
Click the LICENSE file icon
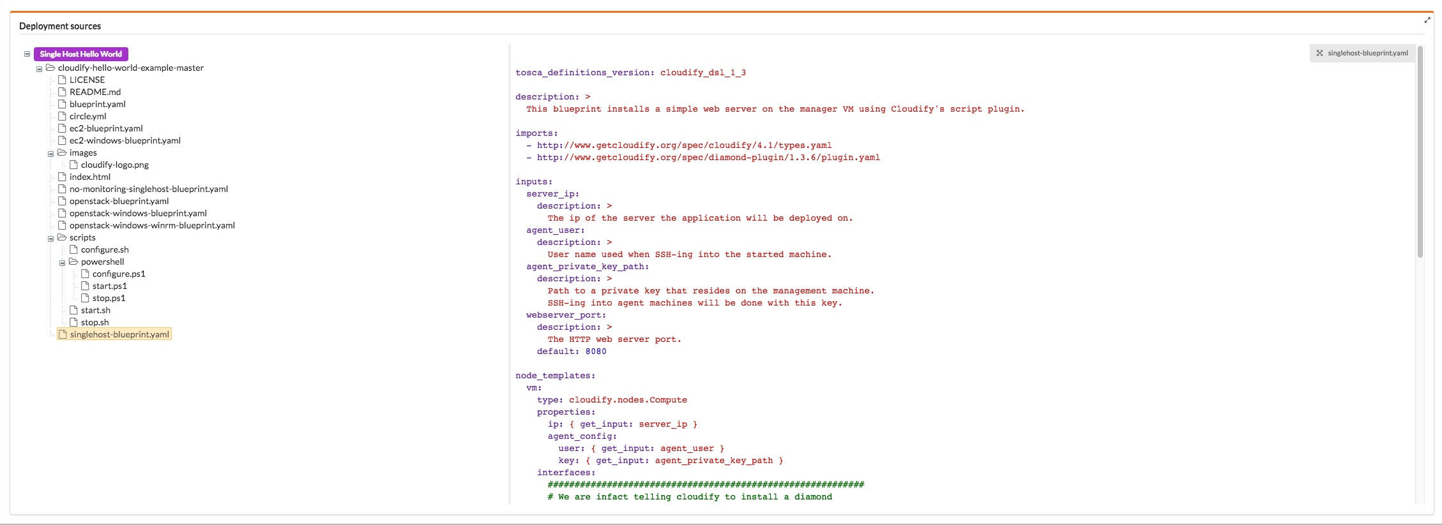click(x=62, y=80)
